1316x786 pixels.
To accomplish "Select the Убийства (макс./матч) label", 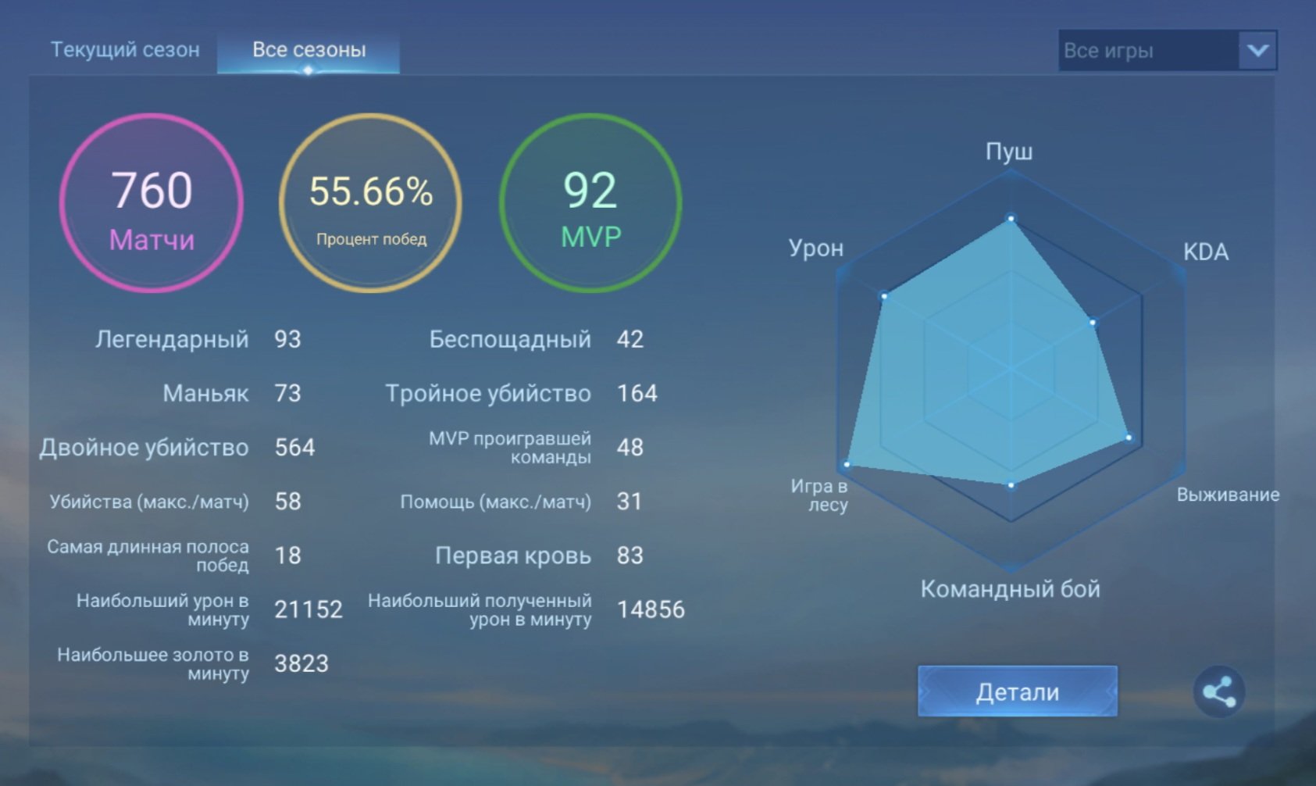I will 149,502.
